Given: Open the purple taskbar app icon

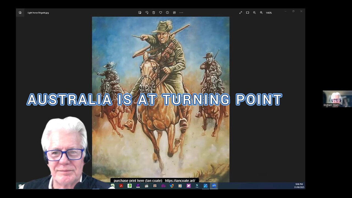Looking at the screenshot, I should [138, 186].
